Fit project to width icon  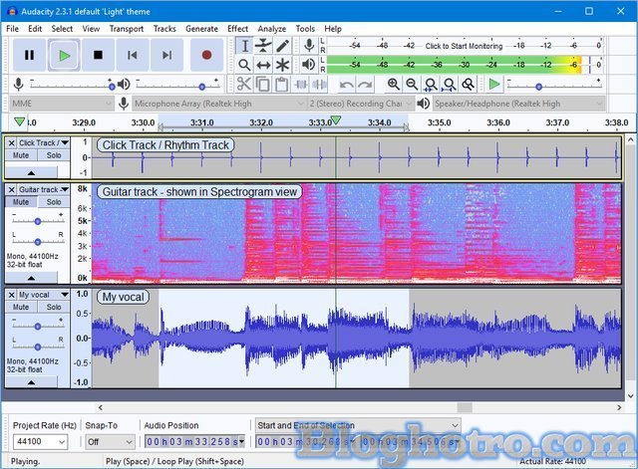click(x=450, y=84)
